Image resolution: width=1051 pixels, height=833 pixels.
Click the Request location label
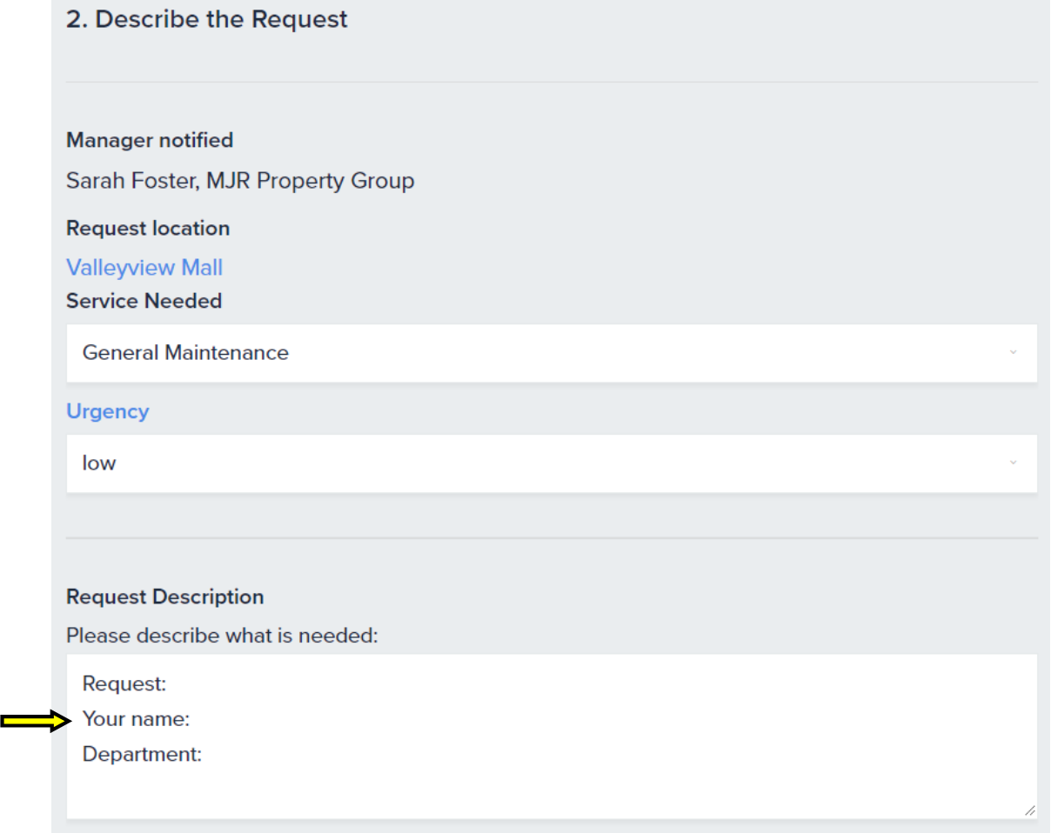click(148, 229)
